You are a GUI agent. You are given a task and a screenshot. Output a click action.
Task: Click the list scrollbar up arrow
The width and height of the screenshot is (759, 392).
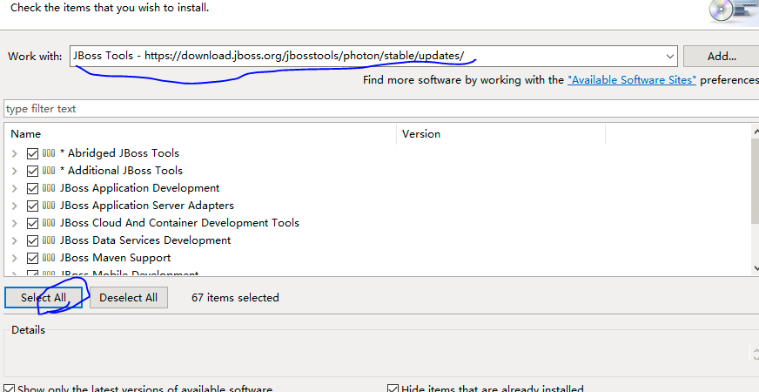(x=756, y=131)
